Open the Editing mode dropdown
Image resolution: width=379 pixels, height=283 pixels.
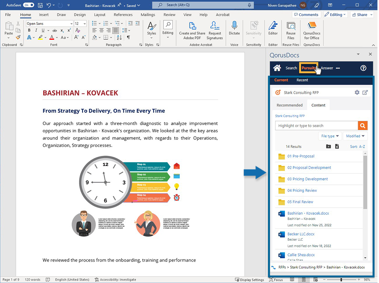pos(335,15)
